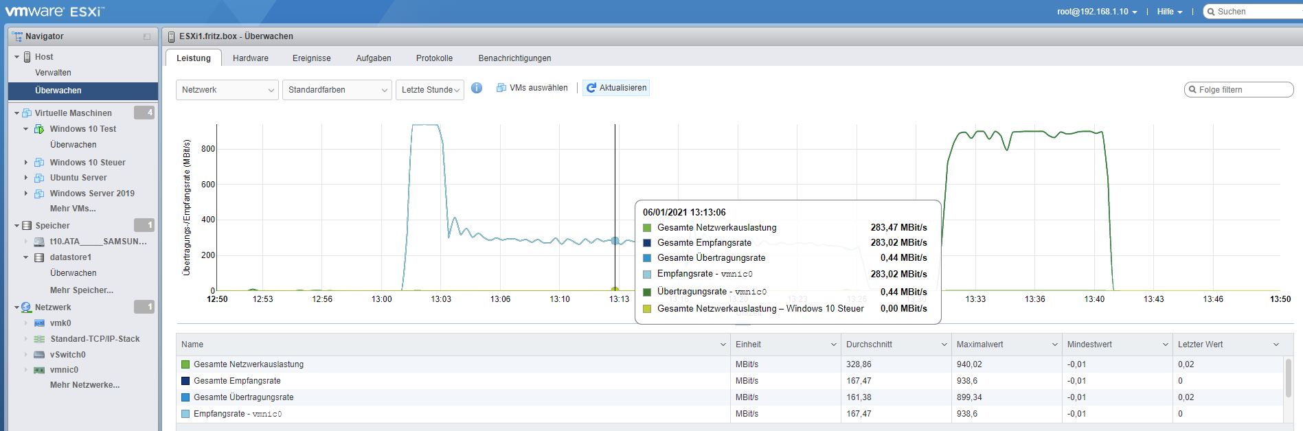Click the VMs auswählen icon

(x=501, y=88)
